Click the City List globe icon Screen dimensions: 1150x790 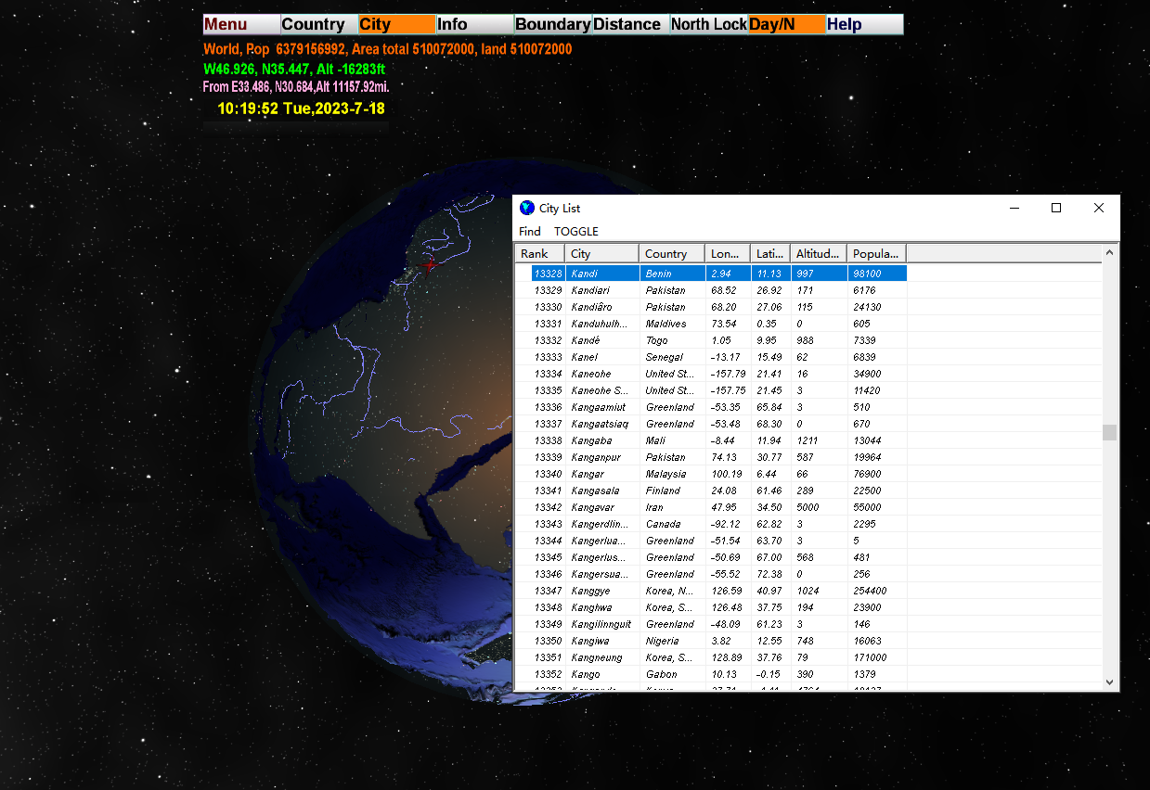coord(527,208)
